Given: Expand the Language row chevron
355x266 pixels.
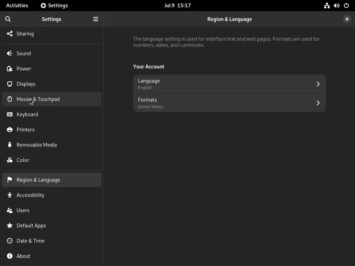Looking at the screenshot, I should pyautogui.click(x=318, y=84).
